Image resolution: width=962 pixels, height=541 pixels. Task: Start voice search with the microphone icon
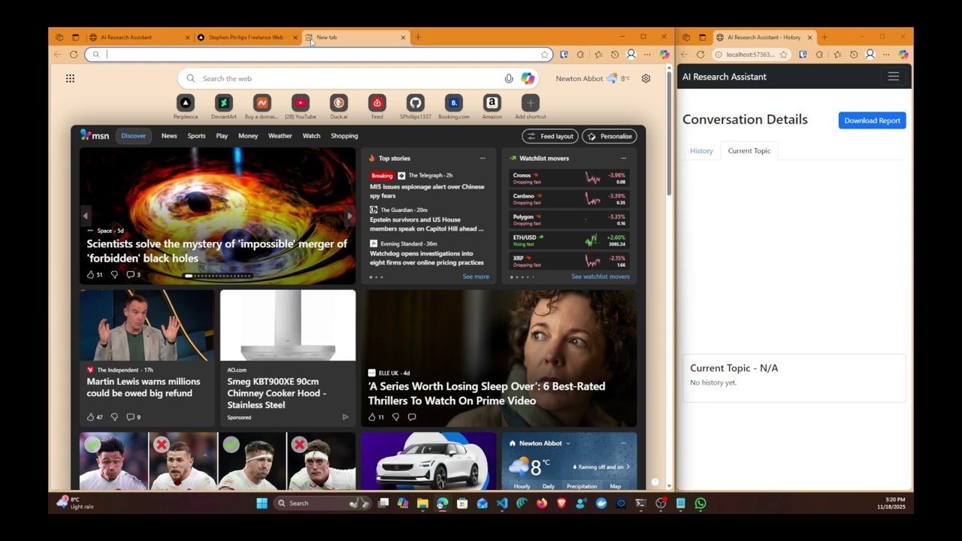coord(509,78)
